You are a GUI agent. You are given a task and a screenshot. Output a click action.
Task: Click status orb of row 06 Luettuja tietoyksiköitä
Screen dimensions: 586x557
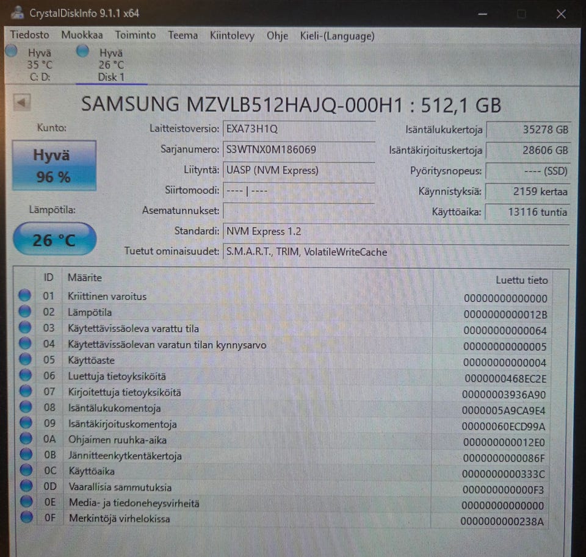[x=26, y=375]
